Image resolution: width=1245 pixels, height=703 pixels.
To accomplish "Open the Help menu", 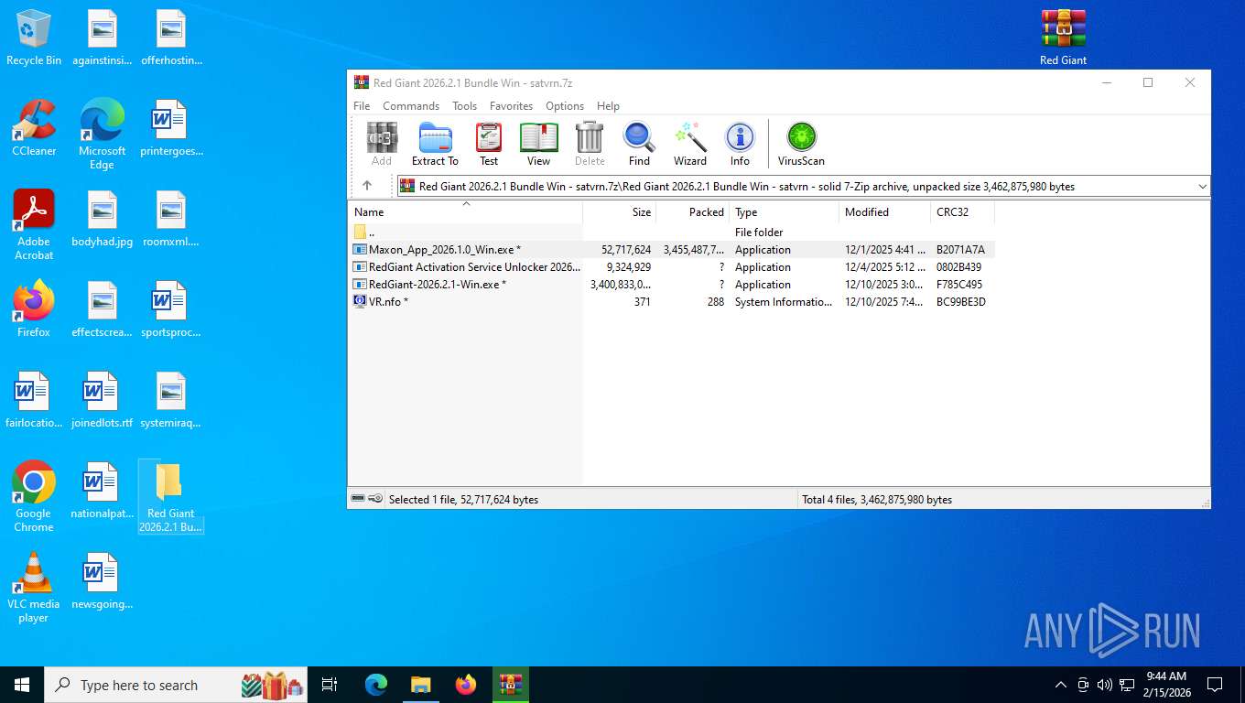I will (608, 106).
